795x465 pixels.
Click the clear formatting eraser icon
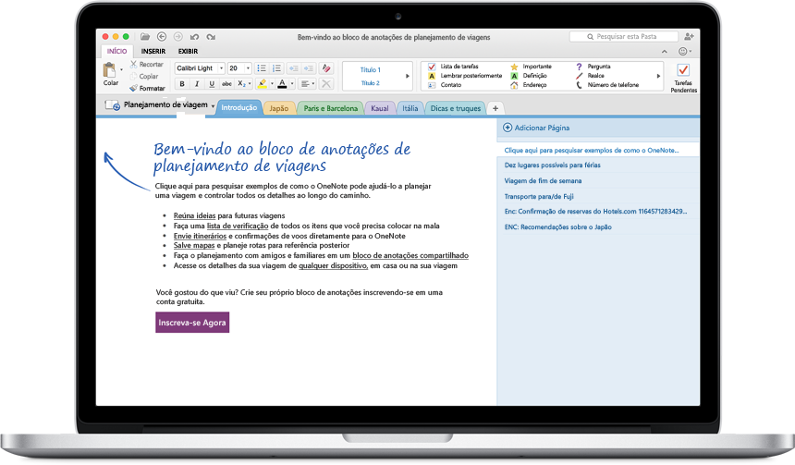coord(324,68)
